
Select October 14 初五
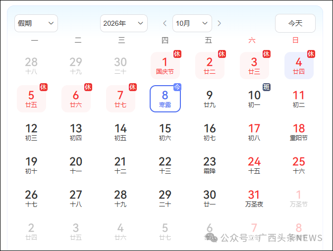[120, 132]
